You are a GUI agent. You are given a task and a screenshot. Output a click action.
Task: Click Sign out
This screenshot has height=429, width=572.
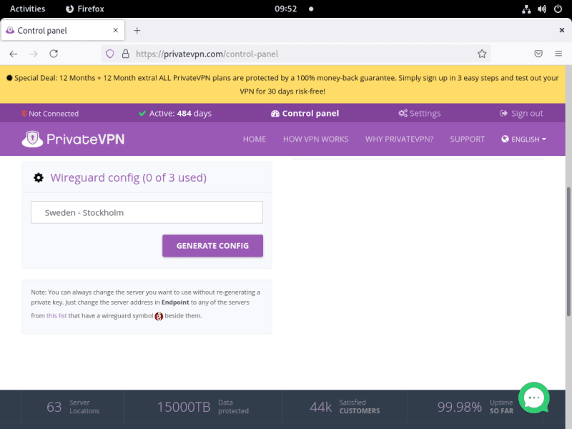(521, 113)
